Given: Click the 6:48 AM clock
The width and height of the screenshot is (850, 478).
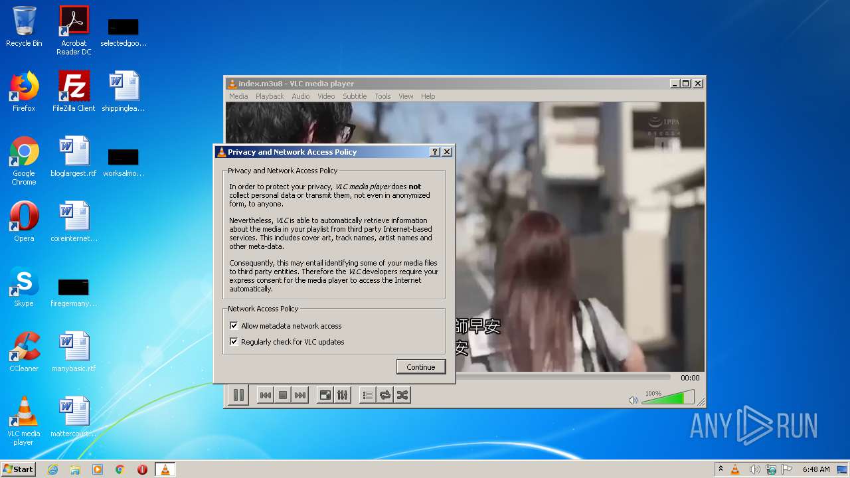Looking at the screenshot, I should pos(816,469).
